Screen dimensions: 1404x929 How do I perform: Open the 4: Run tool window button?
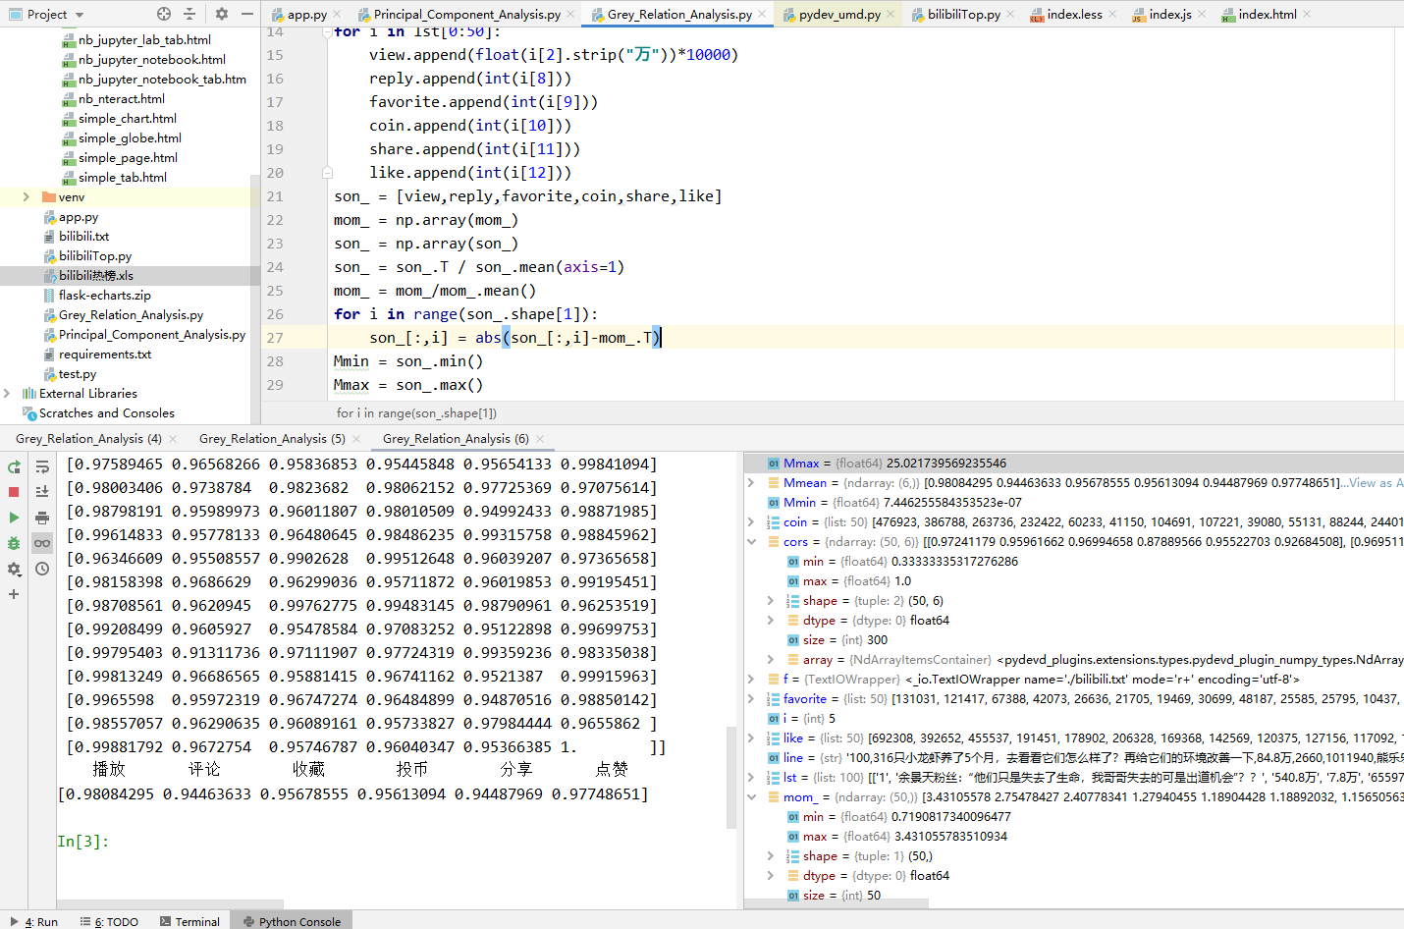coord(33,921)
